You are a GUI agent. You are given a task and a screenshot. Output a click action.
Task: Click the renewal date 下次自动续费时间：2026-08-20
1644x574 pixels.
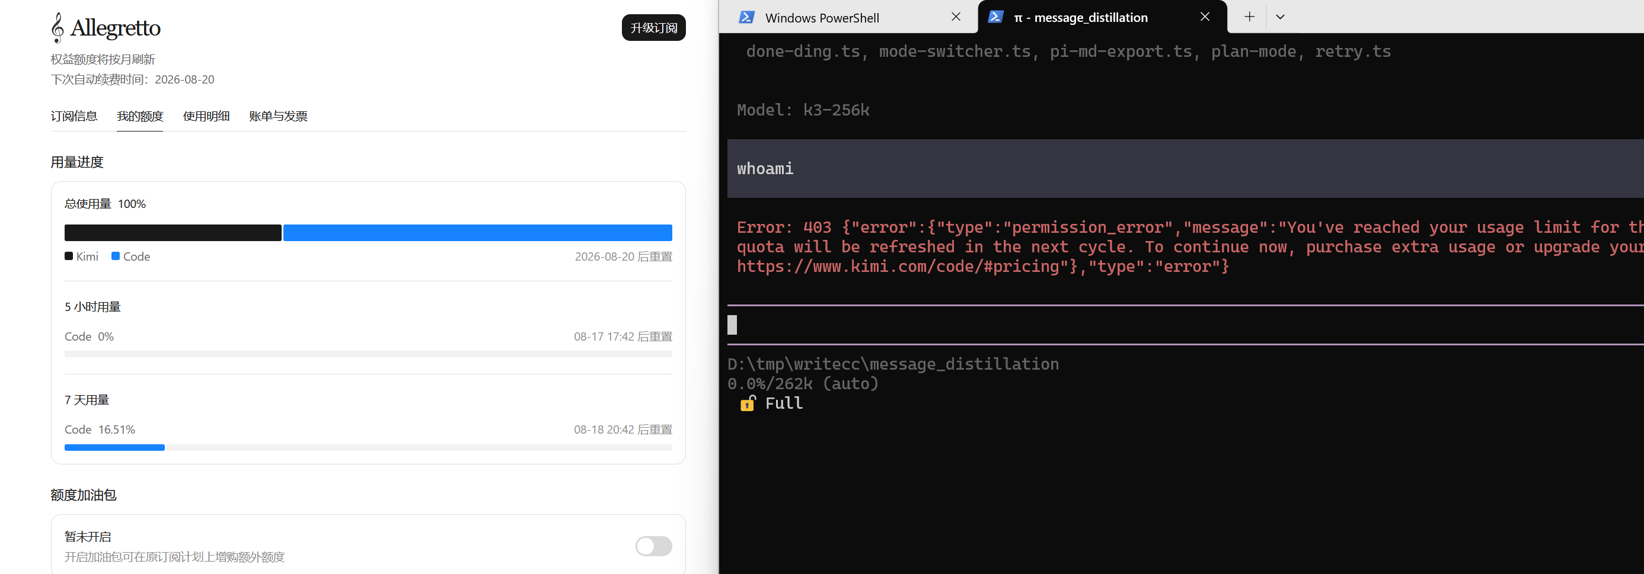[x=133, y=80]
